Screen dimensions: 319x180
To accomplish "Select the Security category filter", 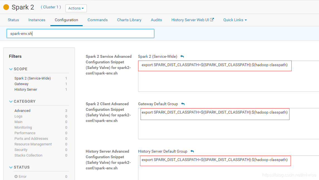I will click(x=21, y=150).
